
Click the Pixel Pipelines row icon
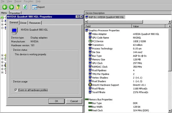point(90,70)
